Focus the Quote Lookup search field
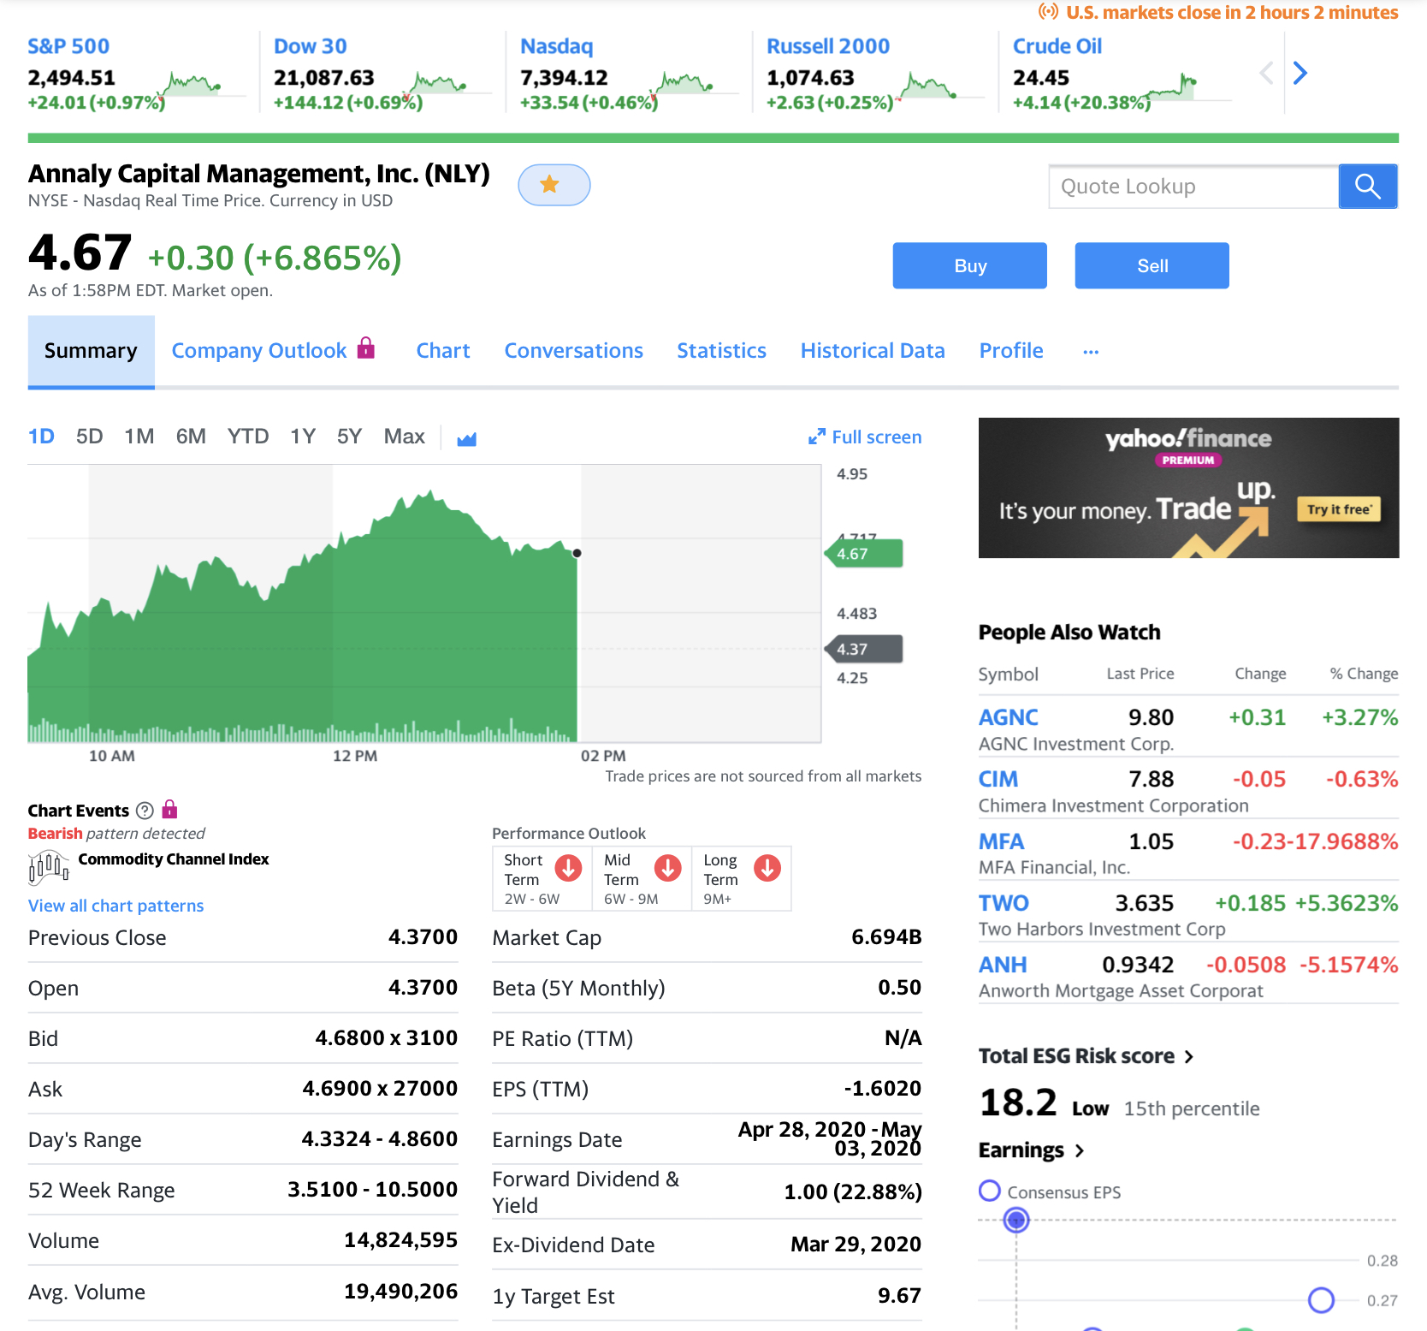This screenshot has height=1331, width=1427. click(1193, 187)
